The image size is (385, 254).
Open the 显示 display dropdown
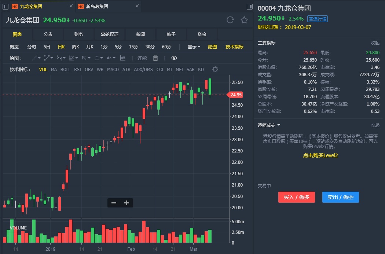(x=194, y=47)
